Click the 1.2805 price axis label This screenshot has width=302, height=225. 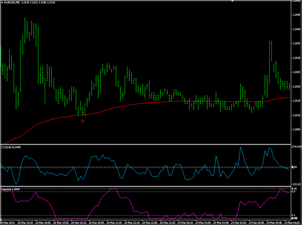coord(296,130)
